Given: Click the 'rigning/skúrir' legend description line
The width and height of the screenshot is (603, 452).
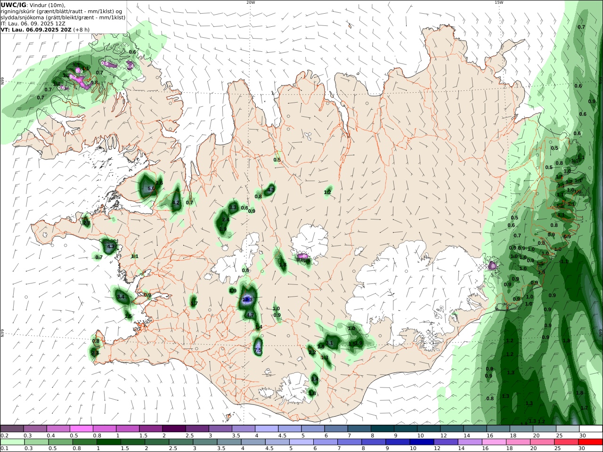Looking at the screenshot, I should (61, 11).
